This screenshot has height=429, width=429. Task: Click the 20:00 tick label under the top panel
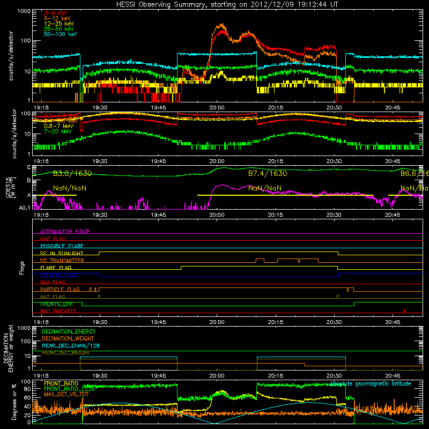coord(217,108)
